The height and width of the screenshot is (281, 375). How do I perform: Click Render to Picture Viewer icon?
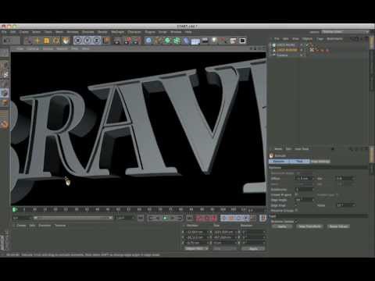pyautogui.click(x=128, y=41)
